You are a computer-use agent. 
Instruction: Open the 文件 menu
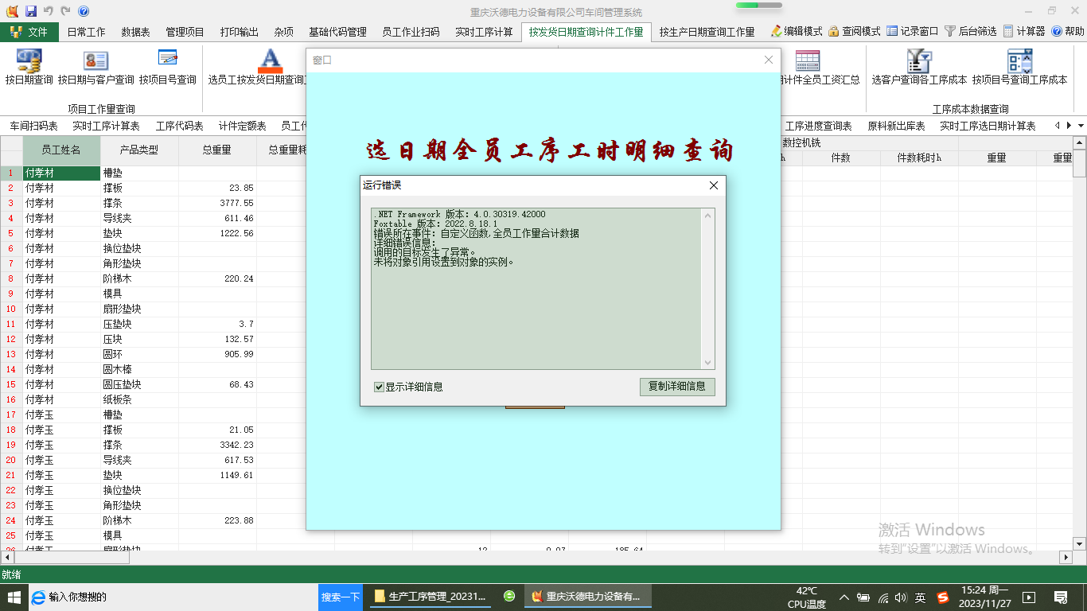29,32
